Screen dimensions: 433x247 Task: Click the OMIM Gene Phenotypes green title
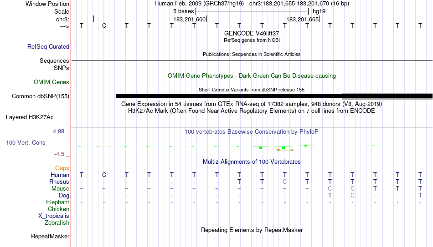[x=252, y=76]
